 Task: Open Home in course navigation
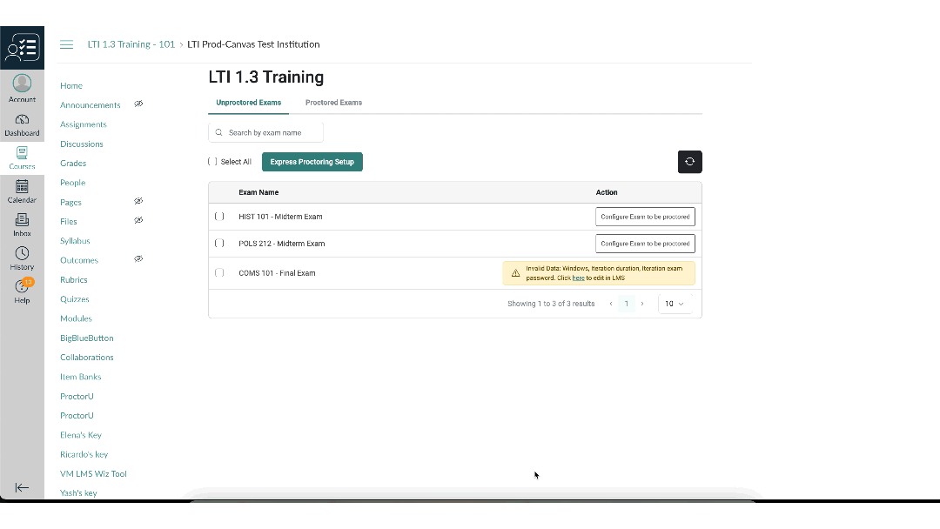71,85
